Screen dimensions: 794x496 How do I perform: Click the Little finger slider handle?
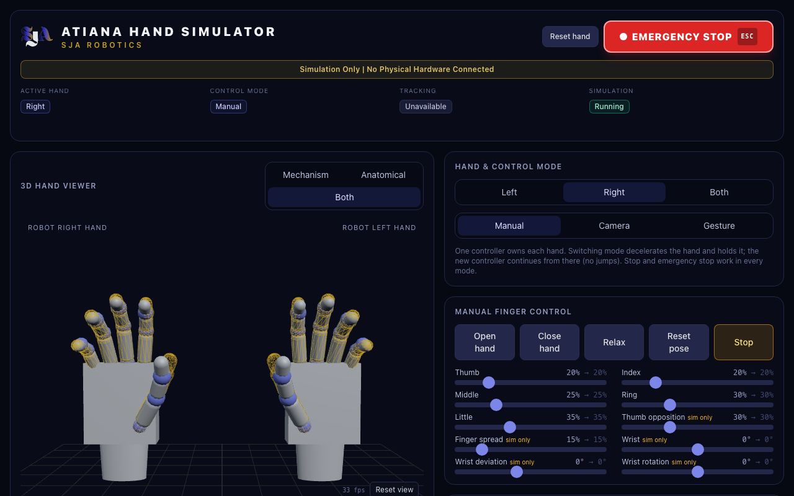pos(510,427)
